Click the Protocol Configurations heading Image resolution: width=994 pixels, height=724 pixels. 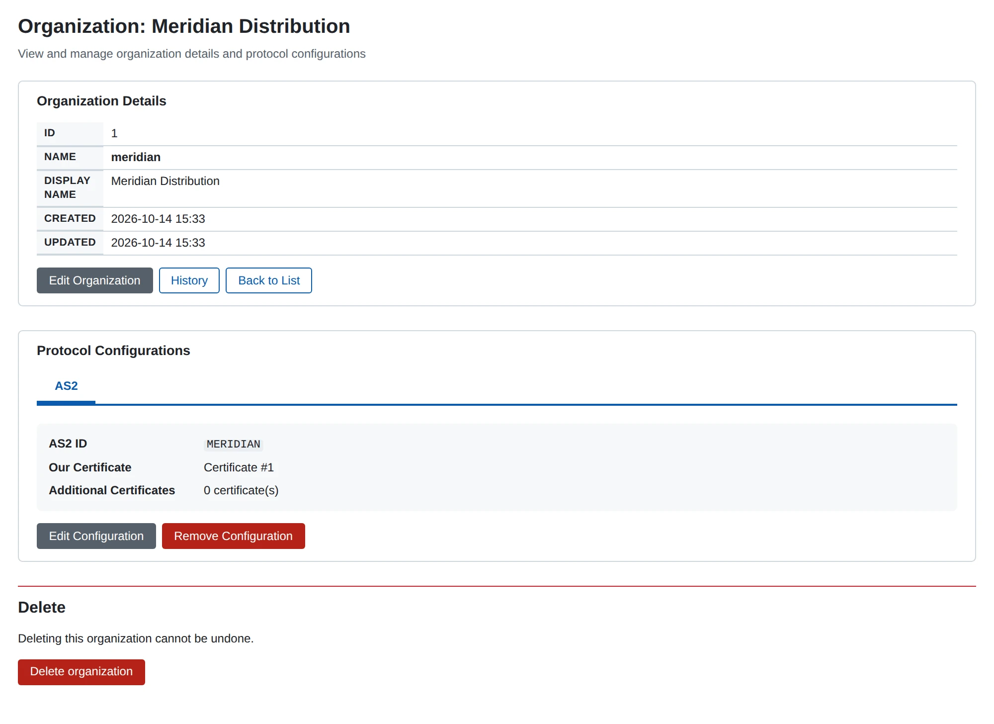pyautogui.click(x=113, y=351)
